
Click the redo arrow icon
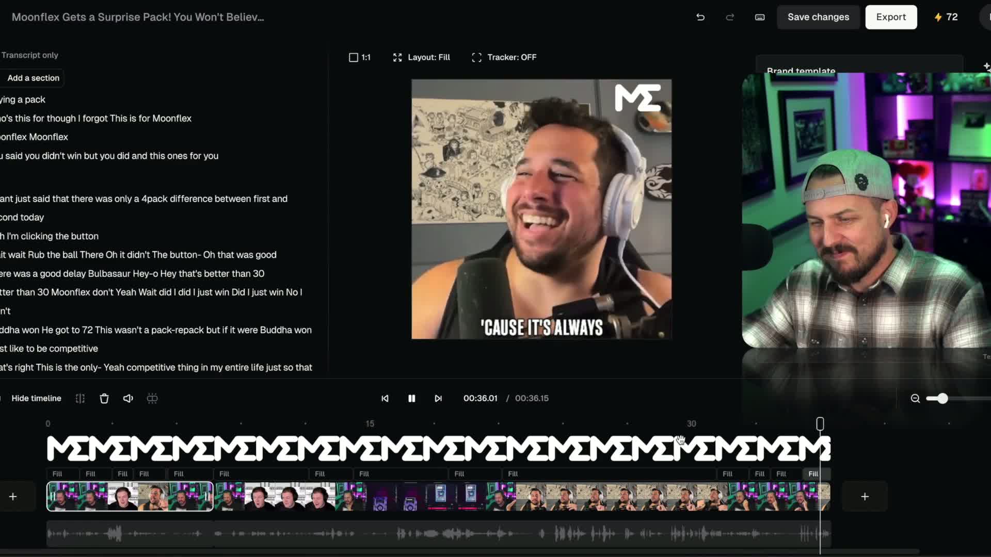click(x=730, y=17)
